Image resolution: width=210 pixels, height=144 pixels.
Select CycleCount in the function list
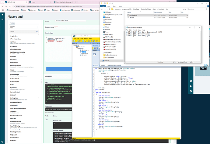coord(13,88)
